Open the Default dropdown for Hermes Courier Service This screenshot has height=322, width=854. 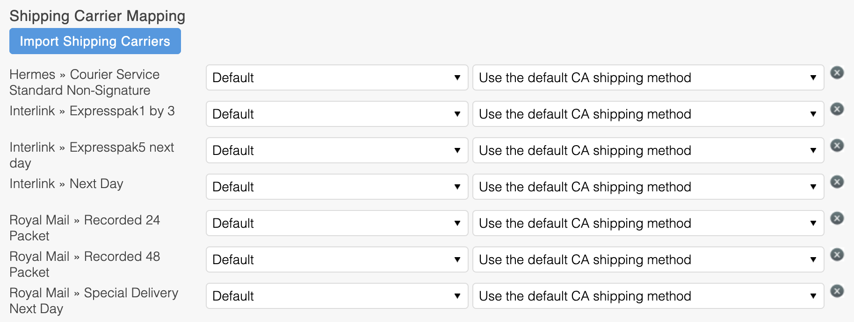(337, 77)
